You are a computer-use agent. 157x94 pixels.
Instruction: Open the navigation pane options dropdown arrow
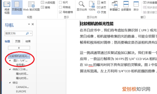pos(29,24)
